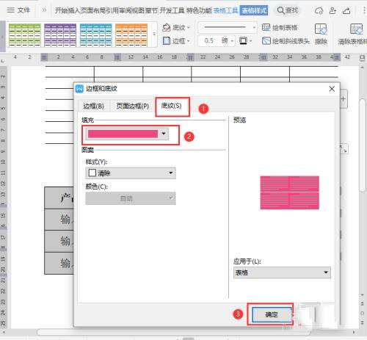This screenshot has height=340, width=367.
Task: Expand the line style dropdown in ribbon
Action: pos(254,27)
